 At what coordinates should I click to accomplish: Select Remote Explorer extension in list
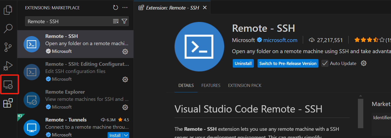click(76, 100)
